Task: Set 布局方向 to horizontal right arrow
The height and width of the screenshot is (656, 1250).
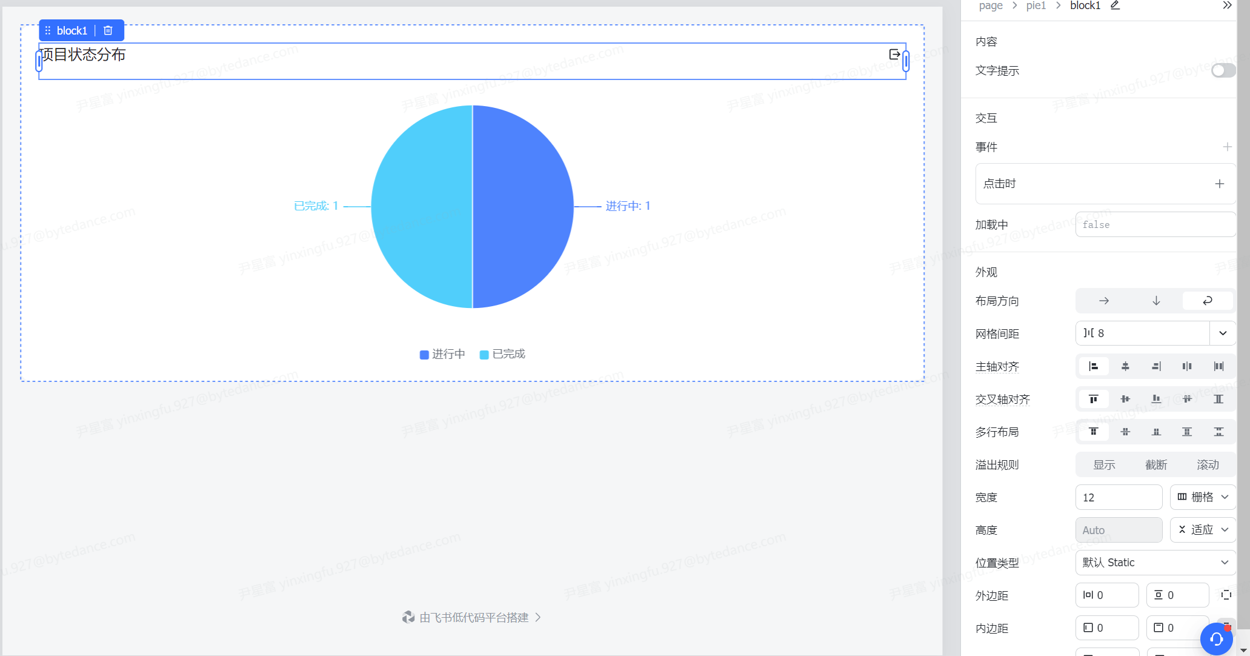Action: [x=1104, y=301]
